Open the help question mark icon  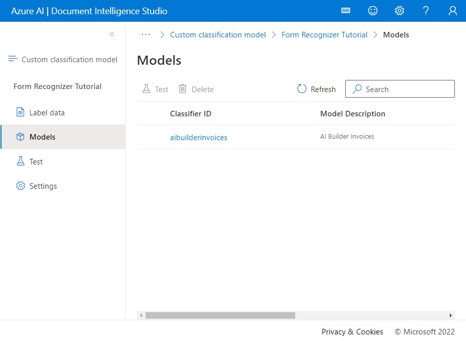click(426, 11)
